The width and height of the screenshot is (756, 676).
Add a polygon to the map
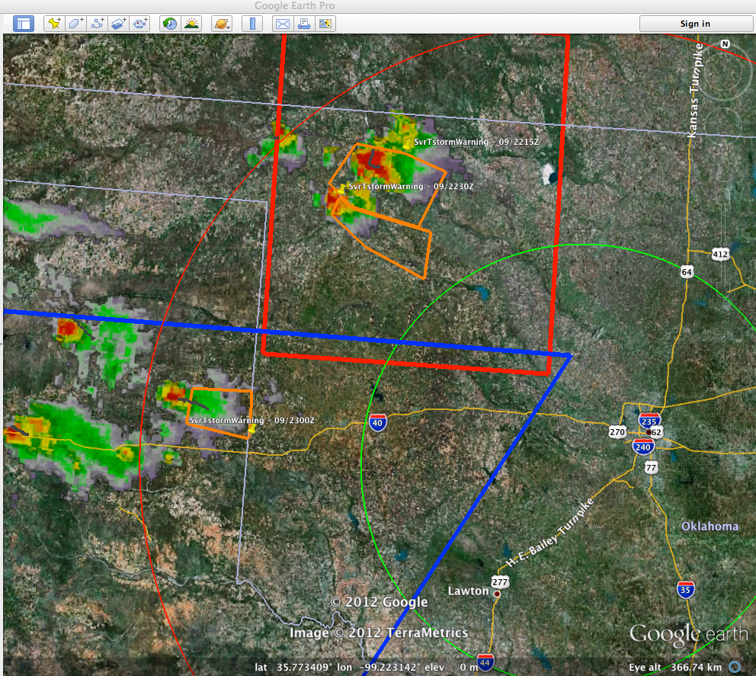pyautogui.click(x=75, y=24)
